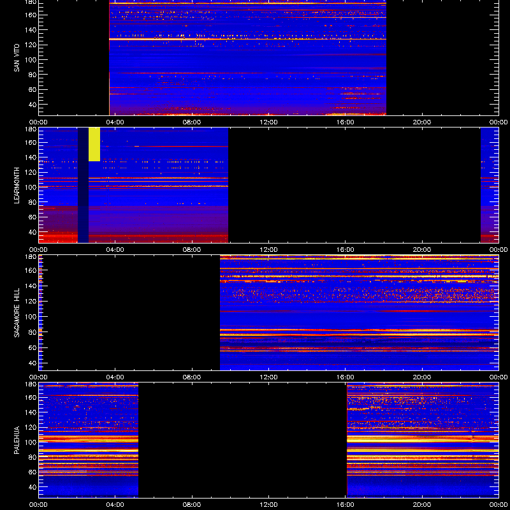This screenshot has height=510, width=510.
Task: Click the 180 frequency tick on Palehua axis
Action: point(31,384)
